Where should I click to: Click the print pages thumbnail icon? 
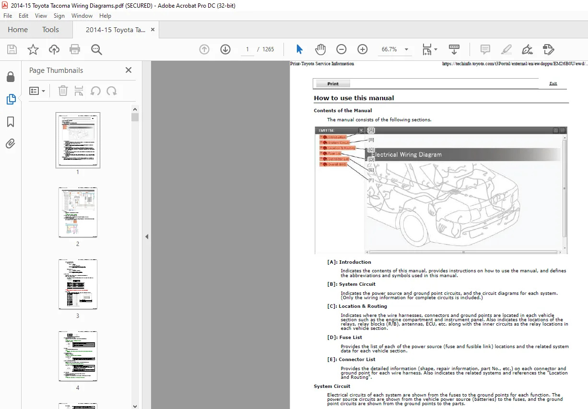[x=79, y=91]
